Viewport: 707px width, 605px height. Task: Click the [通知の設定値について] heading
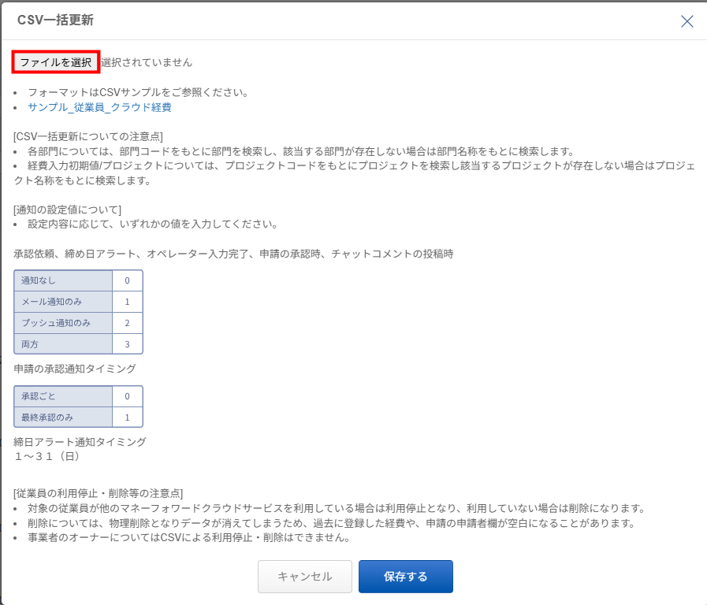point(68,210)
